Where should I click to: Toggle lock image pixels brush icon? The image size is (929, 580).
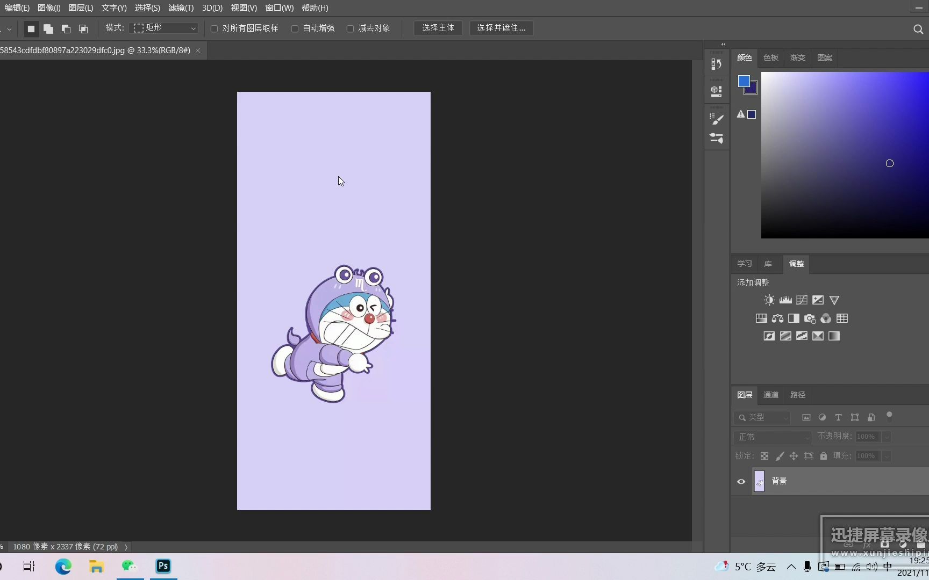(780, 456)
